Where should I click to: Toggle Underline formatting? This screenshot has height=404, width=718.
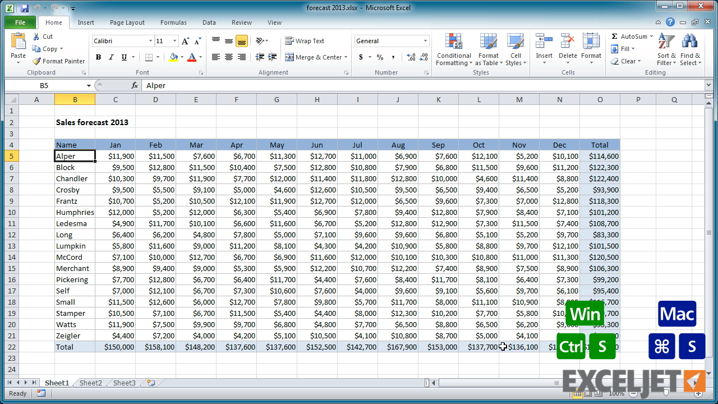[124, 57]
